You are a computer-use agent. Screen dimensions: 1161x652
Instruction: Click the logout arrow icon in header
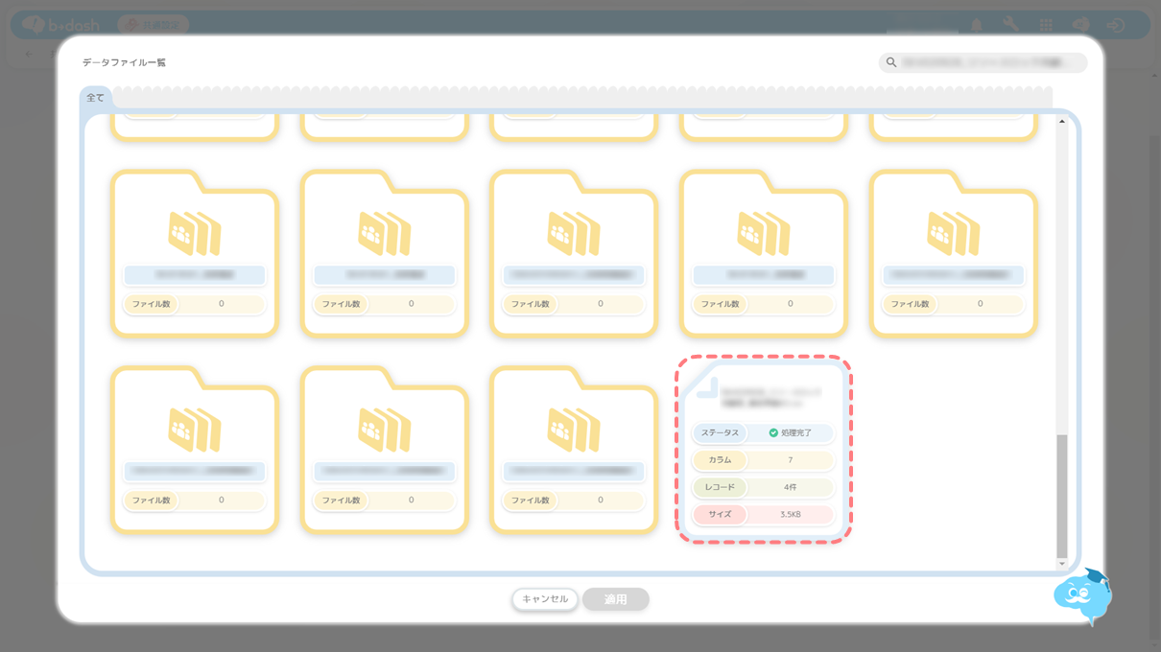coord(1115,25)
